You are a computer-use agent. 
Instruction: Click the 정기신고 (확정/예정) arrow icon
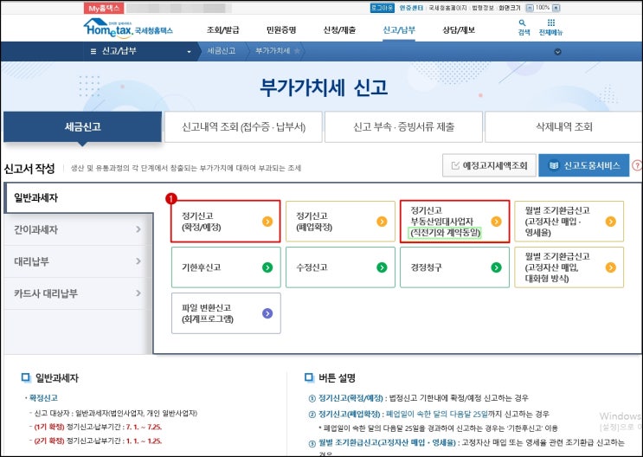pyautogui.click(x=267, y=222)
